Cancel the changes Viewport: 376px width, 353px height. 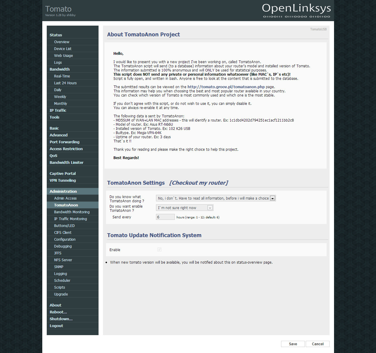318,344
